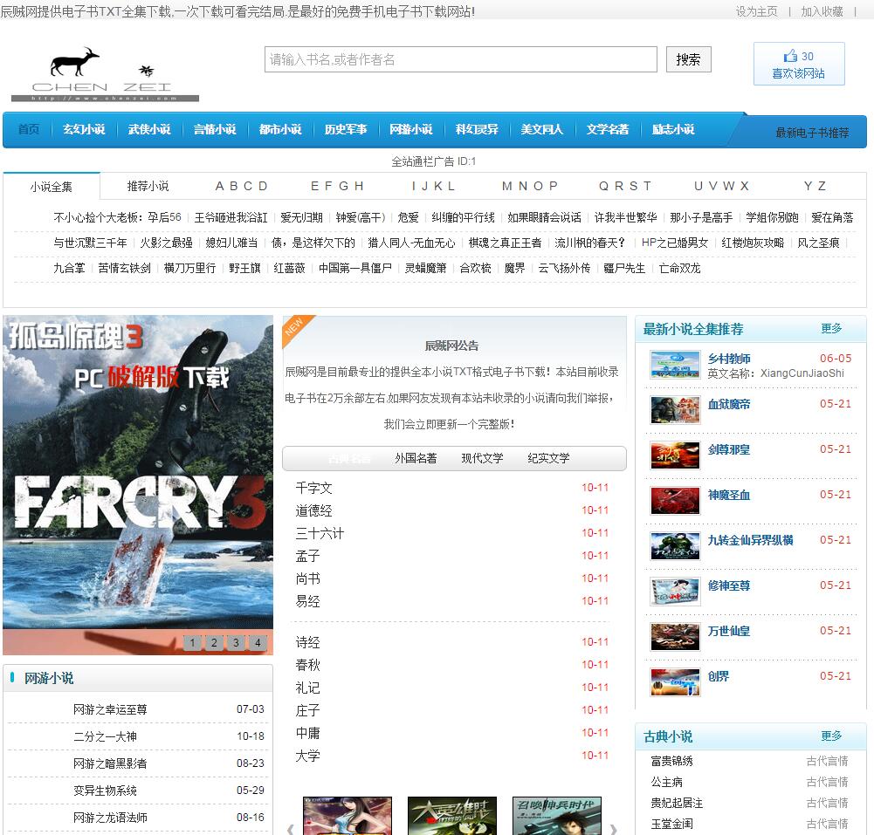Open 玄幻小说 in navigation bar
Screen dimensions: 874x835
click(84, 129)
